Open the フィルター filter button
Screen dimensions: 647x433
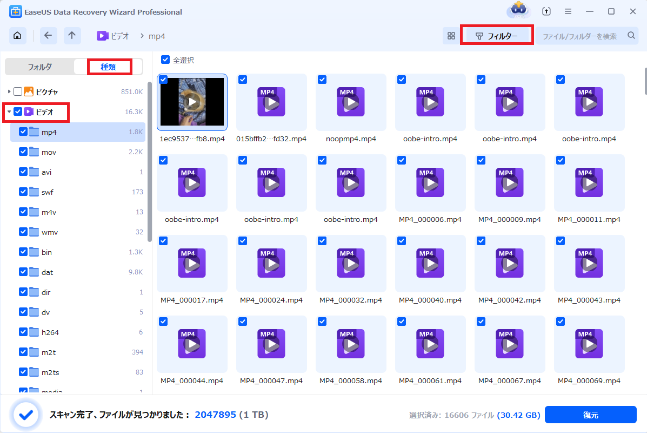[496, 36]
